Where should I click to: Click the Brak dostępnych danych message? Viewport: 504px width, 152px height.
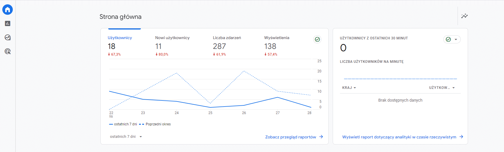click(400, 100)
